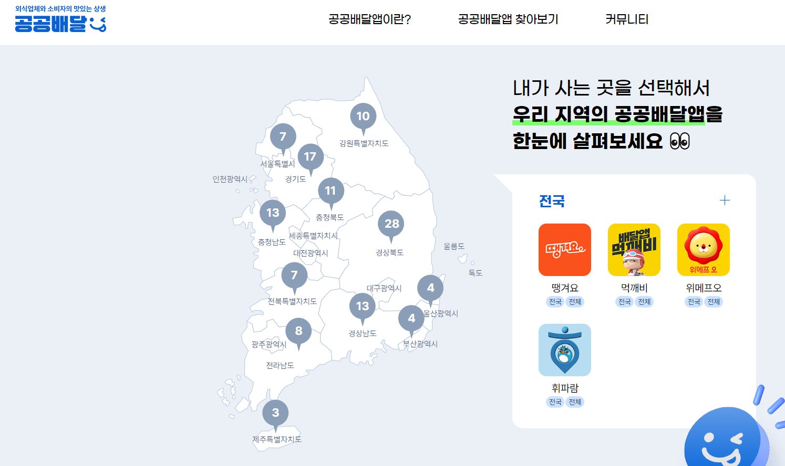
Task: Click the 대구광역시 map label
Action: point(384,288)
